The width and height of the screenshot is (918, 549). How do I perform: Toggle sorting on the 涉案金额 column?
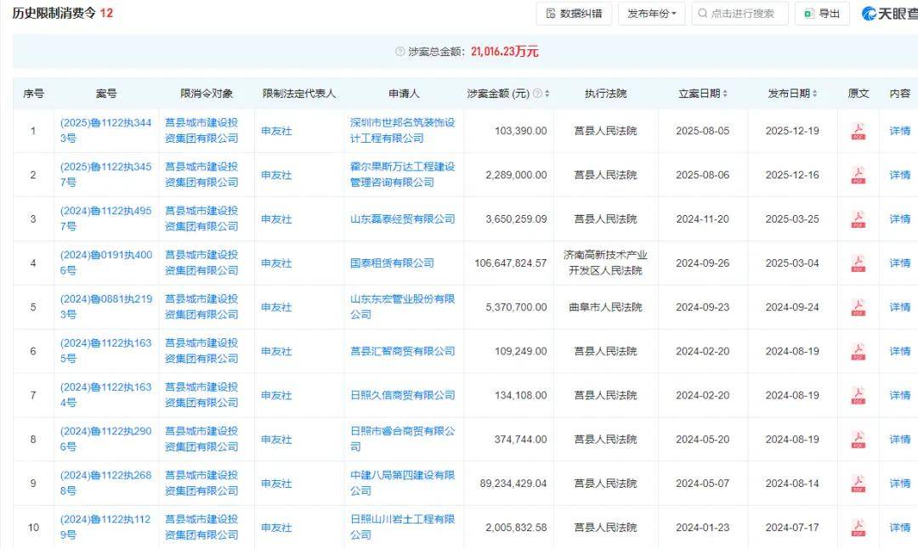548,93
